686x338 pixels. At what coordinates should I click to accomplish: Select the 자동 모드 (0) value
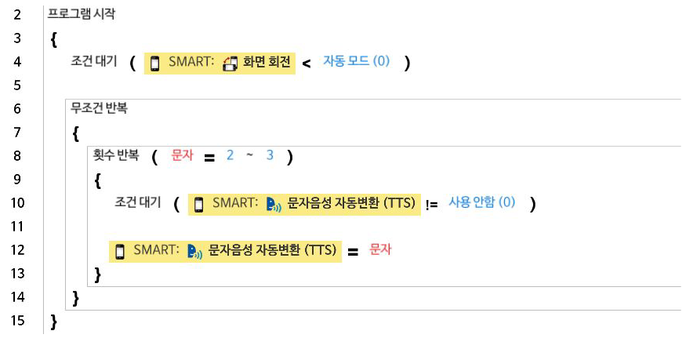pyautogui.click(x=356, y=61)
